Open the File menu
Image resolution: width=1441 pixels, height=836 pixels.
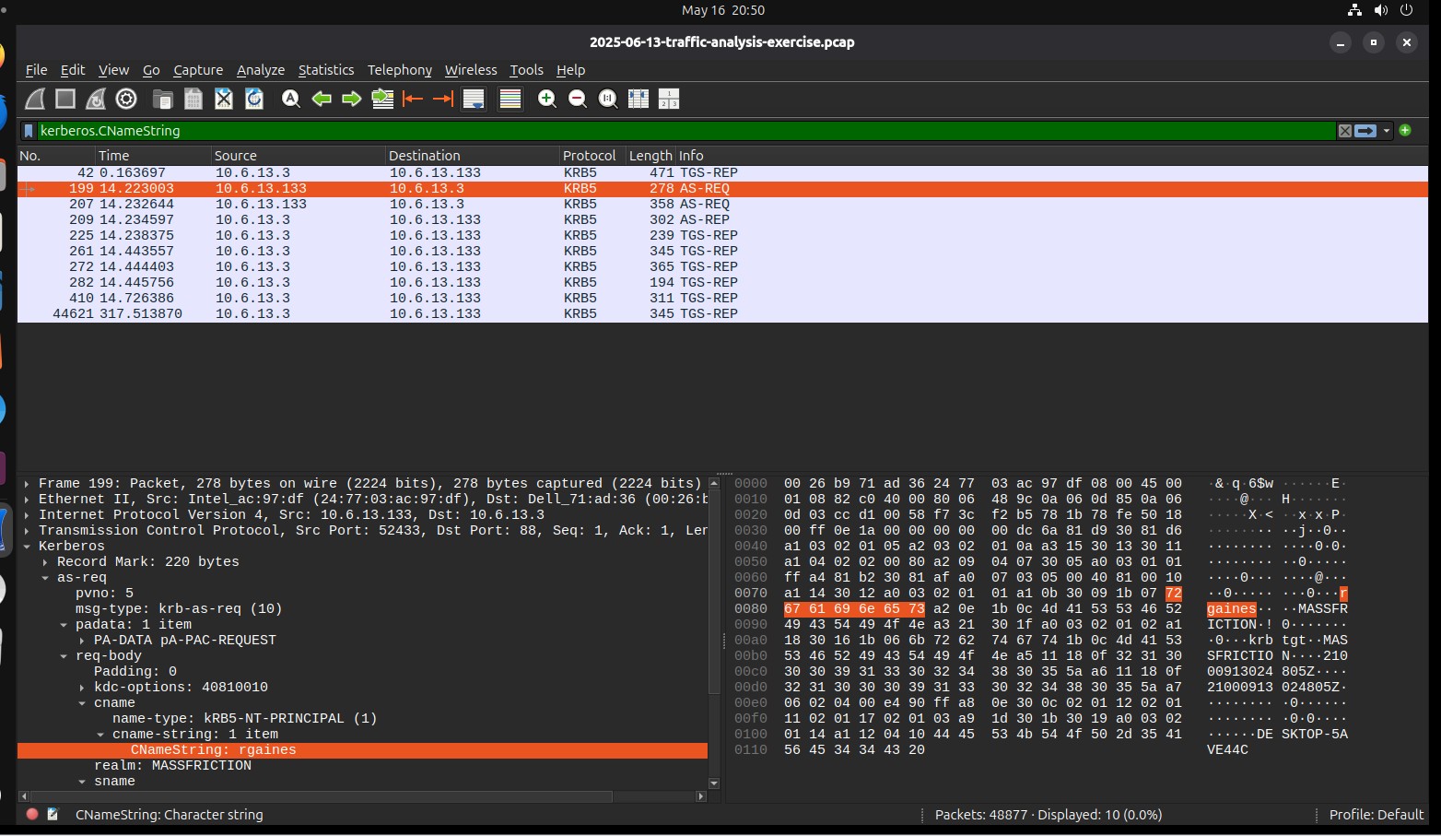37,70
